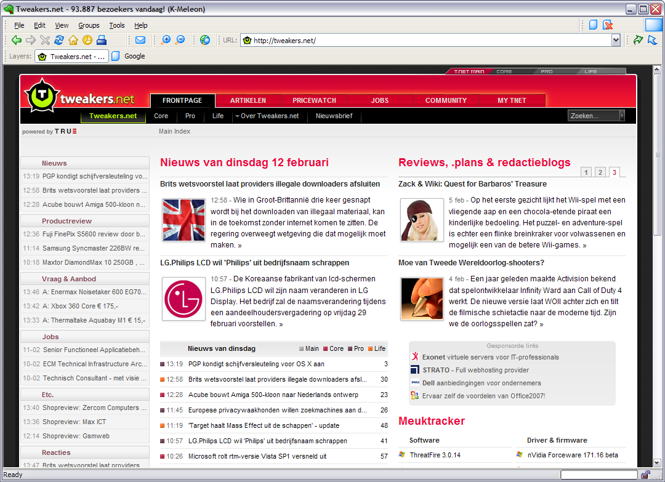Open the URL history dropdown arrow
Image resolution: width=665 pixels, height=482 pixels.
pos(616,40)
